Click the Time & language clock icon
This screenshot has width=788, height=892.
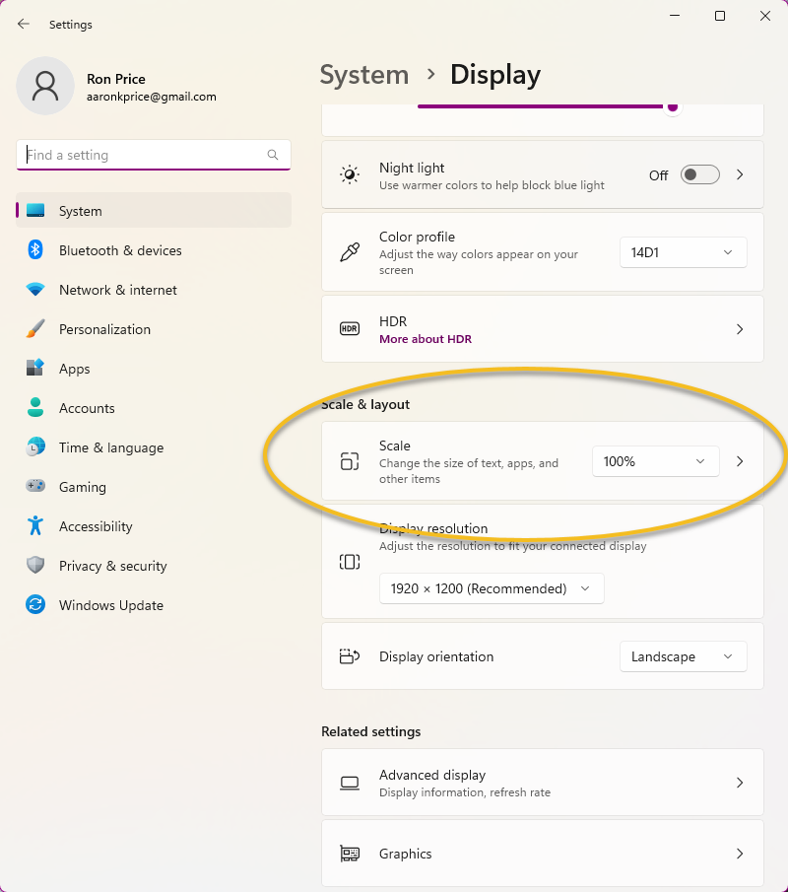tap(35, 447)
